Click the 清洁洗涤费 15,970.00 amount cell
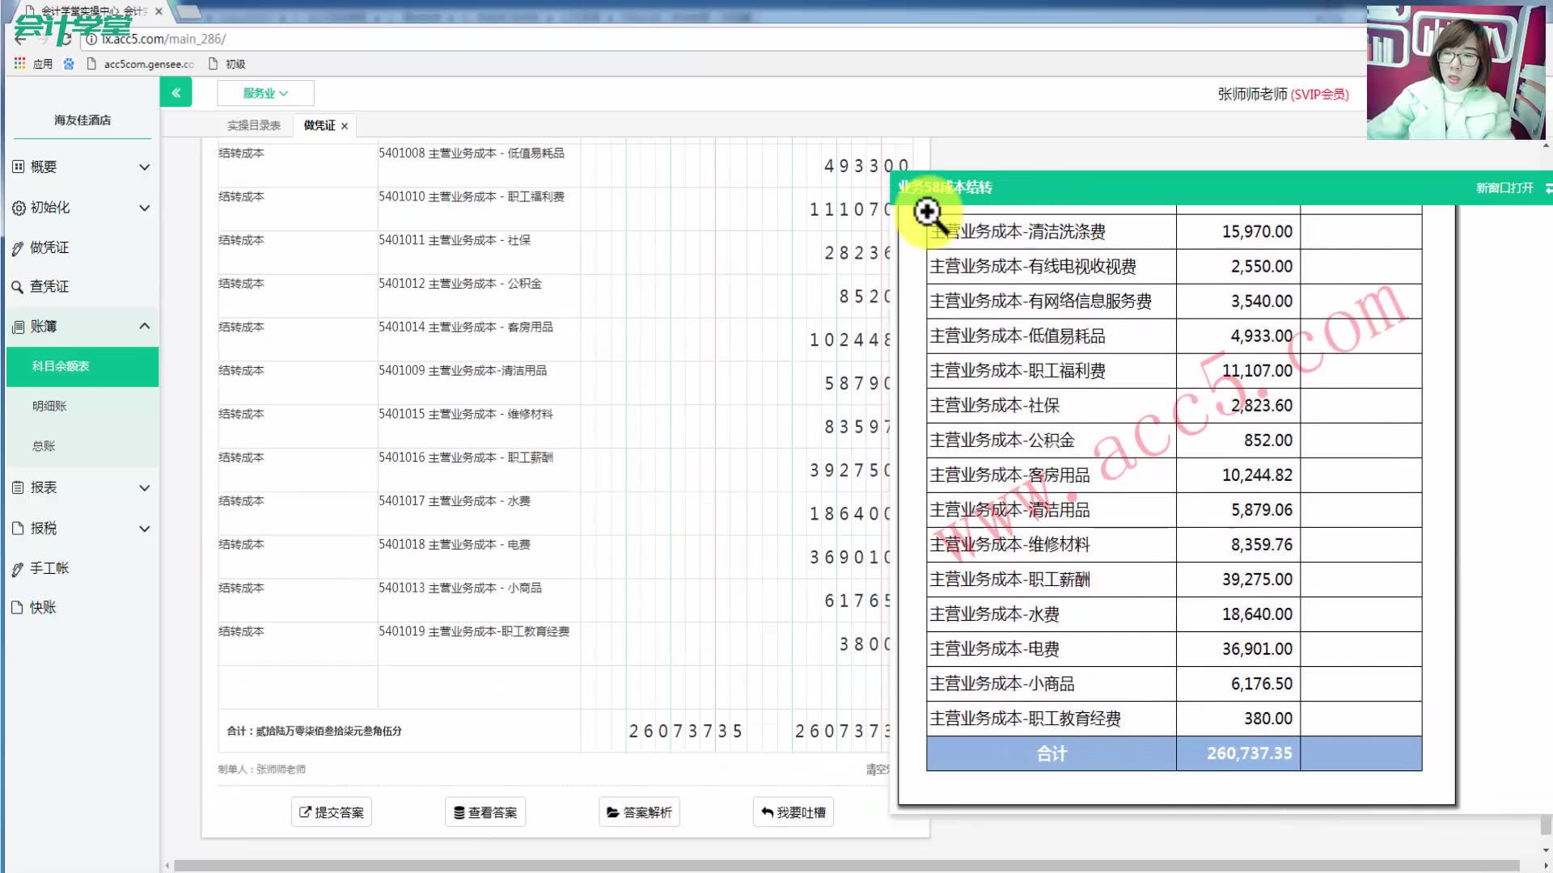Image resolution: width=1553 pixels, height=873 pixels. click(1238, 231)
